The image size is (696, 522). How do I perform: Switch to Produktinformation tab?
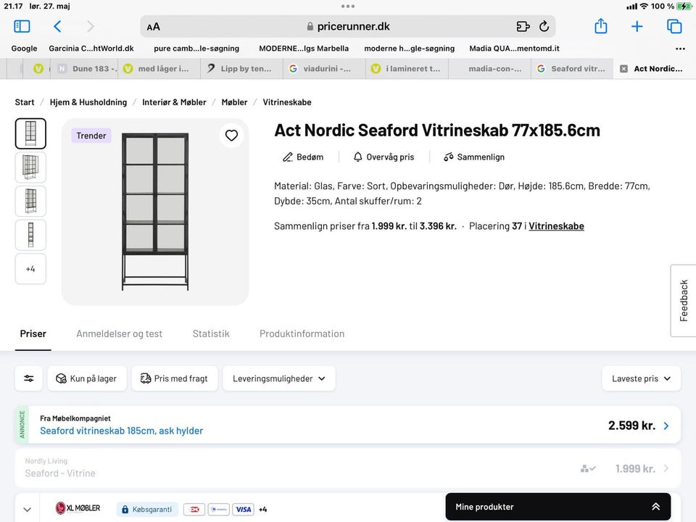(302, 334)
